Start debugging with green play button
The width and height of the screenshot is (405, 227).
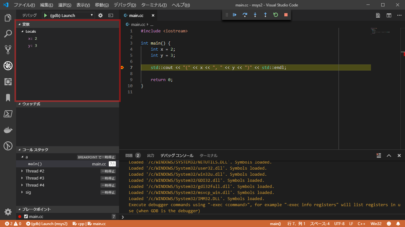(x=46, y=15)
